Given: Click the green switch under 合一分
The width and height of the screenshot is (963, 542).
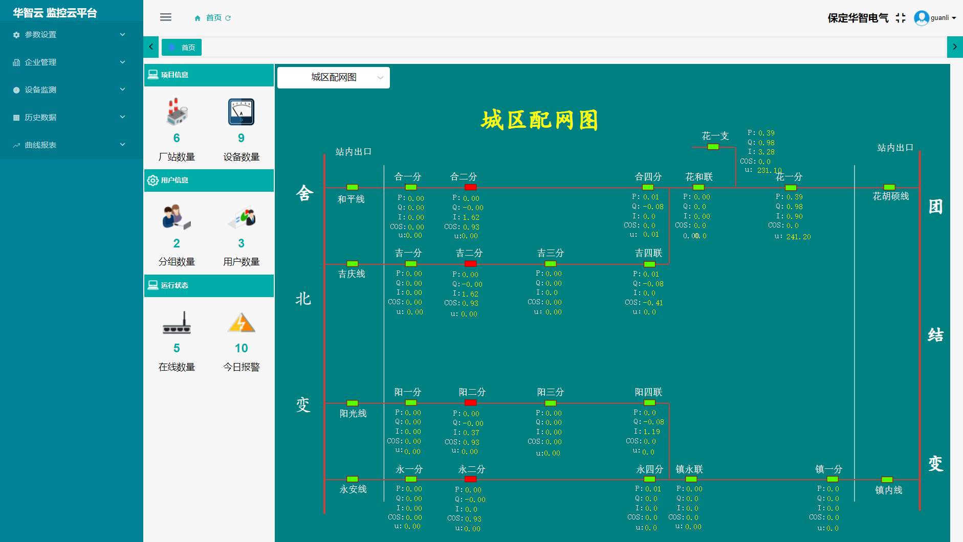Looking at the screenshot, I should pos(411,187).
